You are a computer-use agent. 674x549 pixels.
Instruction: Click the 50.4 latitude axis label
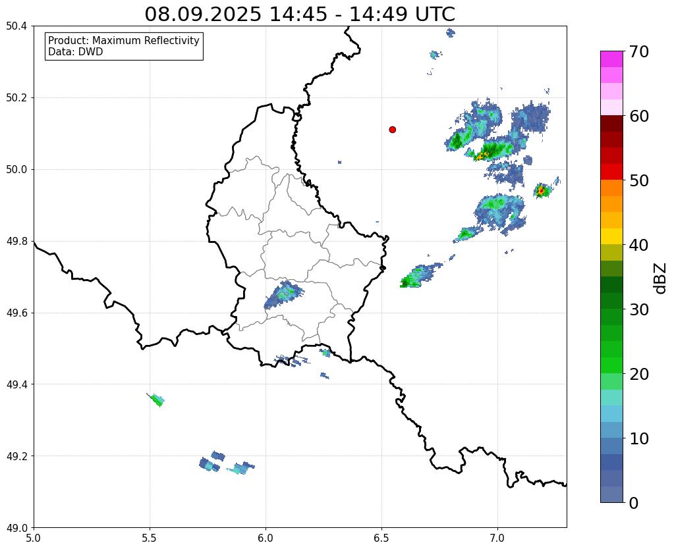16,26
